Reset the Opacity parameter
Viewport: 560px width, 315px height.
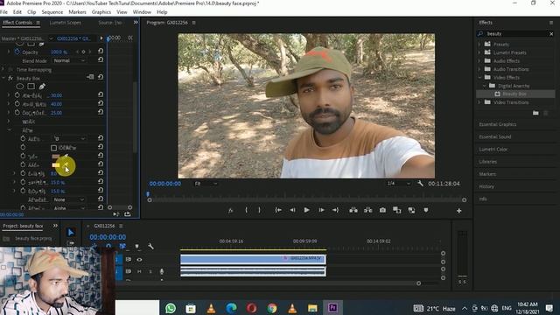(101, 52)
